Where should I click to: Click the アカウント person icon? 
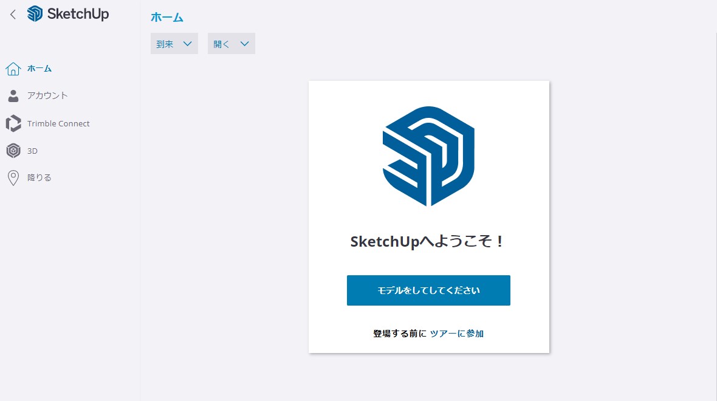point(13,95)
